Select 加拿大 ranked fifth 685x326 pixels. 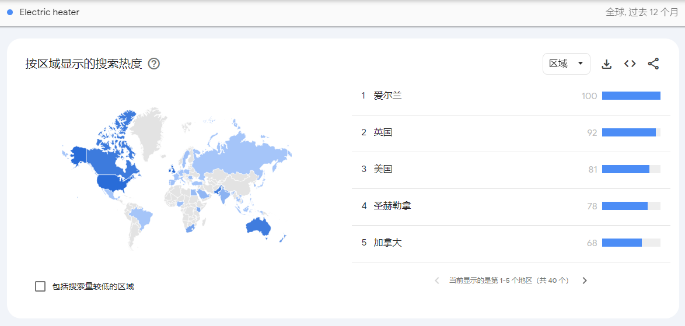387,243
